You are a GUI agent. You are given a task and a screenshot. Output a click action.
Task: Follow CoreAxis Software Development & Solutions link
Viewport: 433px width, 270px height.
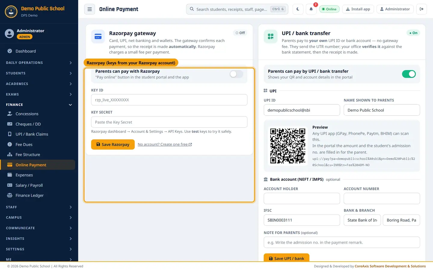click(x=390, y=266)
